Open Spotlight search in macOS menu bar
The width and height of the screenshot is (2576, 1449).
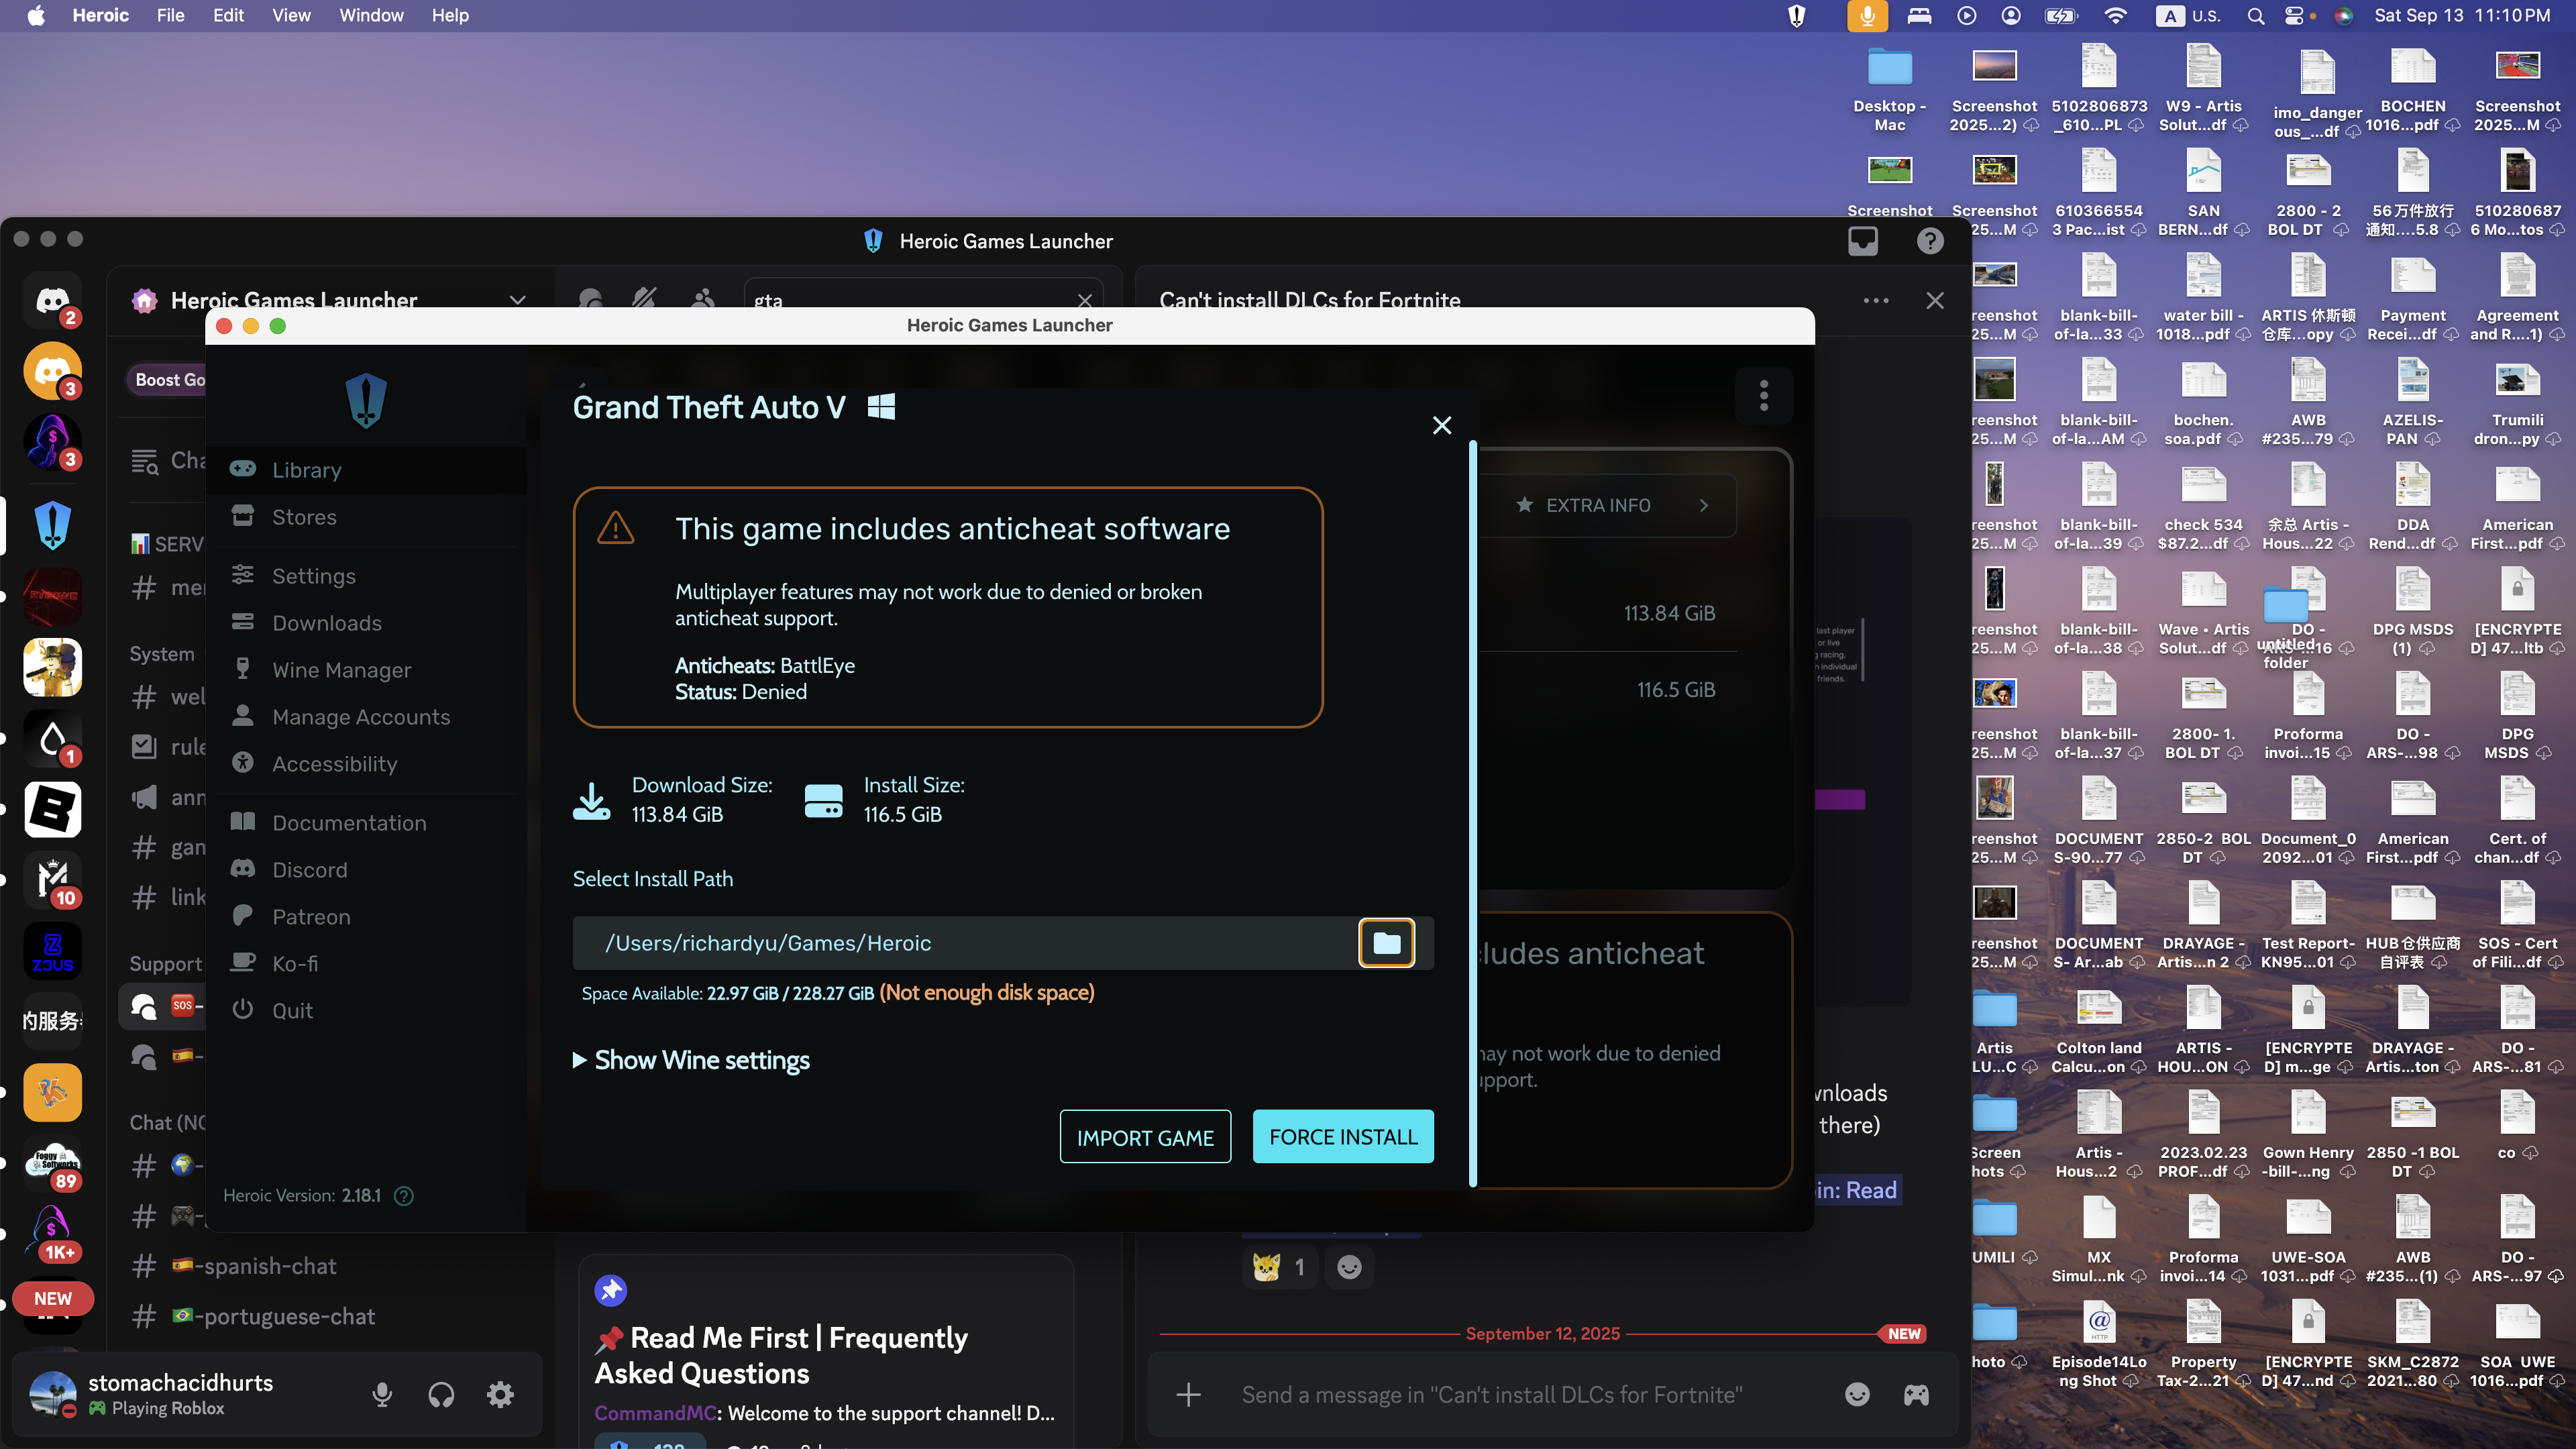point(2255,15)
